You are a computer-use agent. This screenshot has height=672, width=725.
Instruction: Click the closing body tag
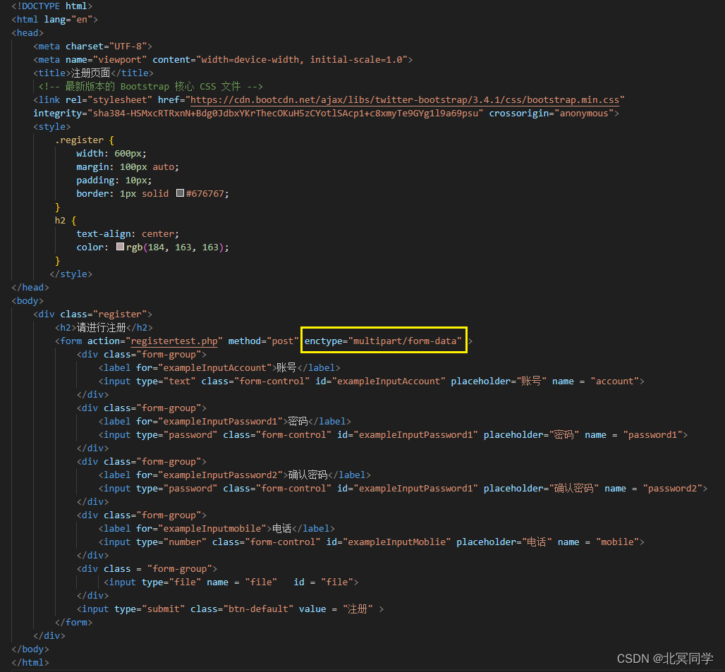[x=30, y=649]
